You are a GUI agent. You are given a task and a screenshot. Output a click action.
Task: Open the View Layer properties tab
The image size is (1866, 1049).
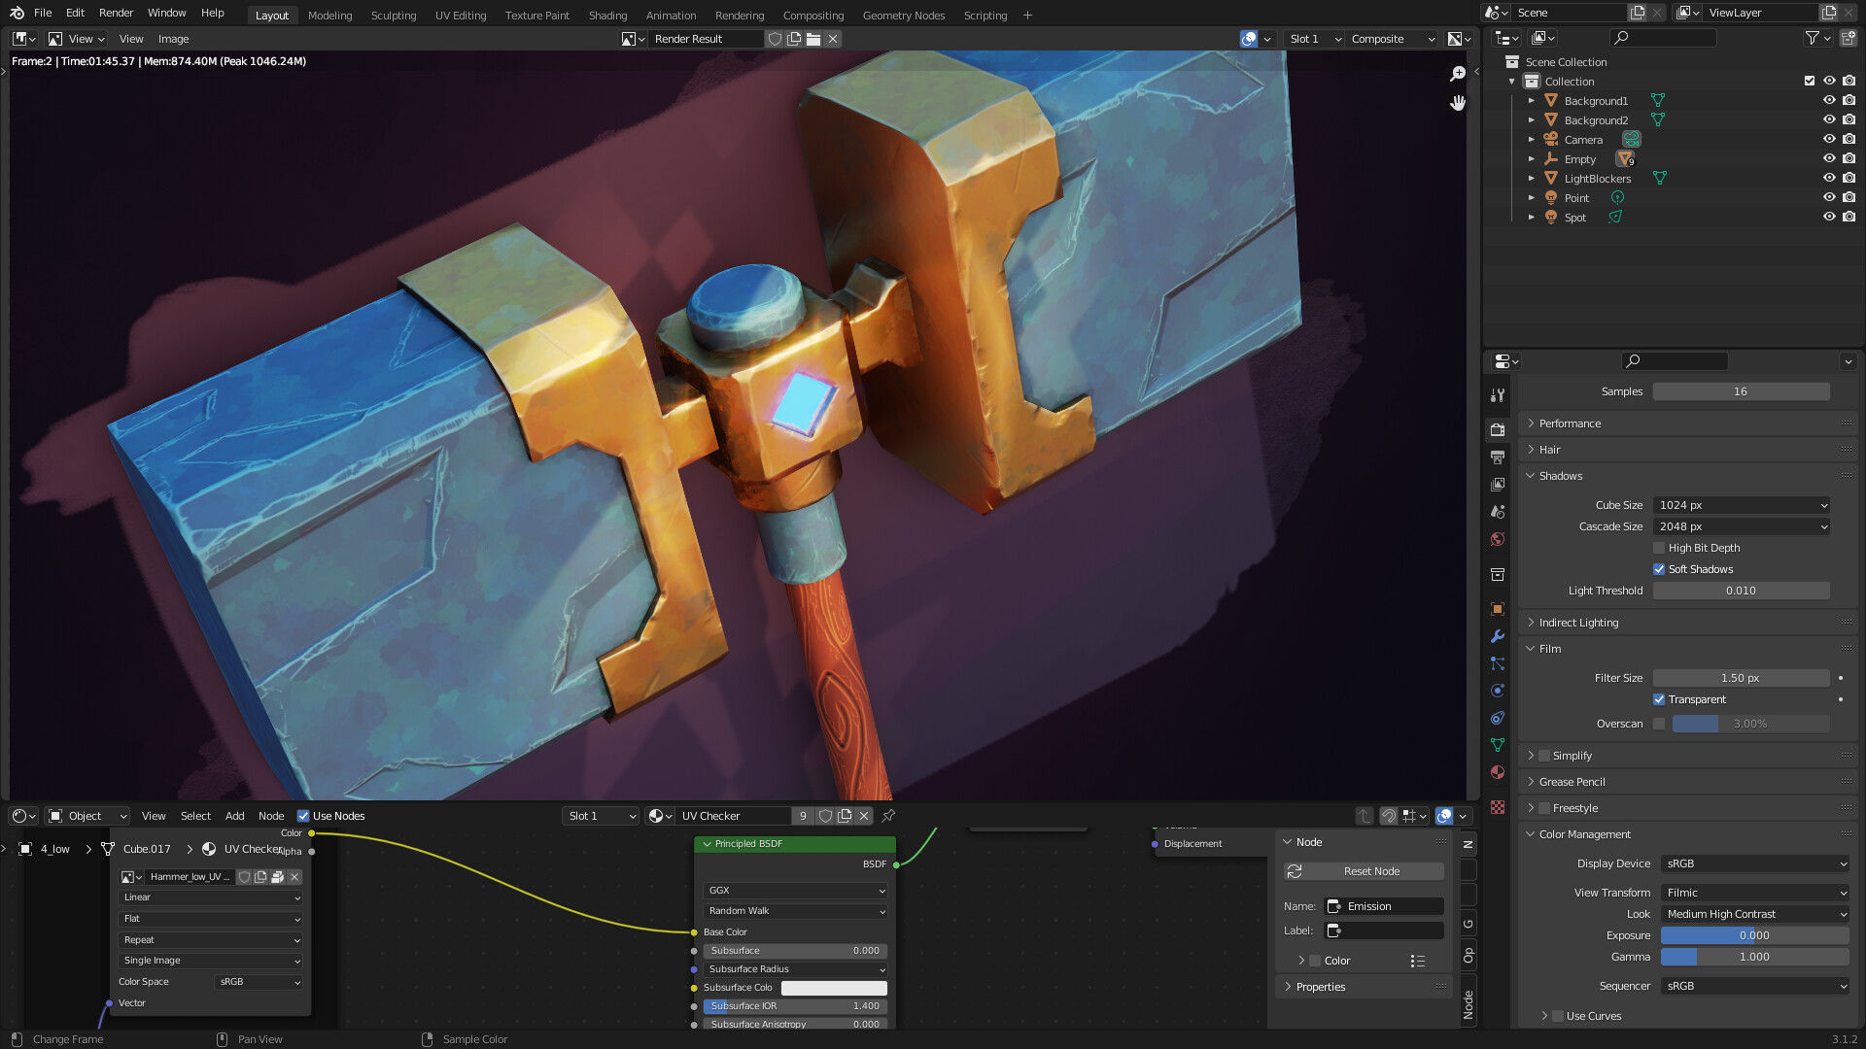click(x=1498, y=484)
